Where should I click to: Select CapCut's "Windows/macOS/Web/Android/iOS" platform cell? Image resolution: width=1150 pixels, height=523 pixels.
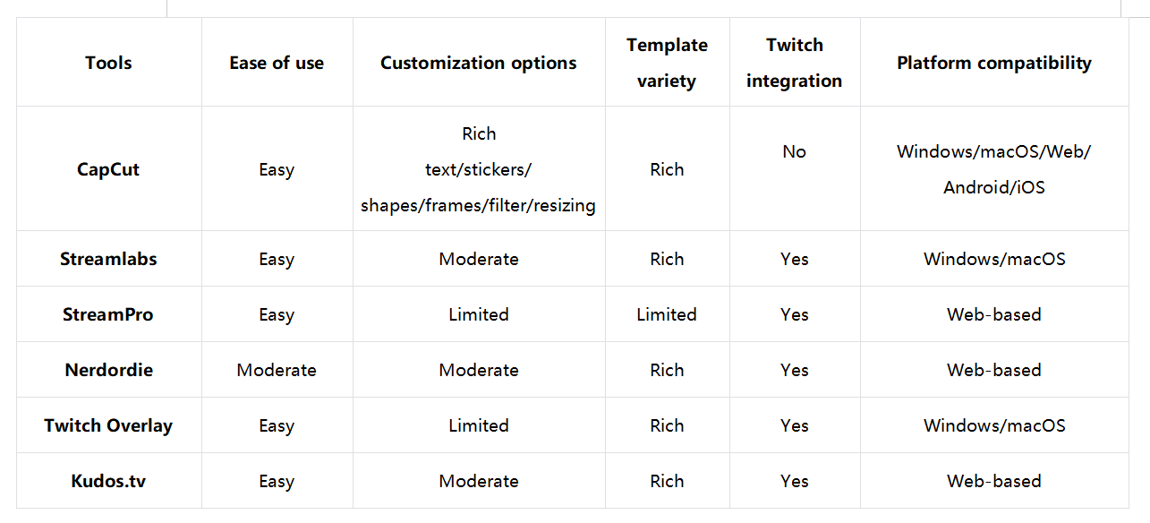click(993, 169)
